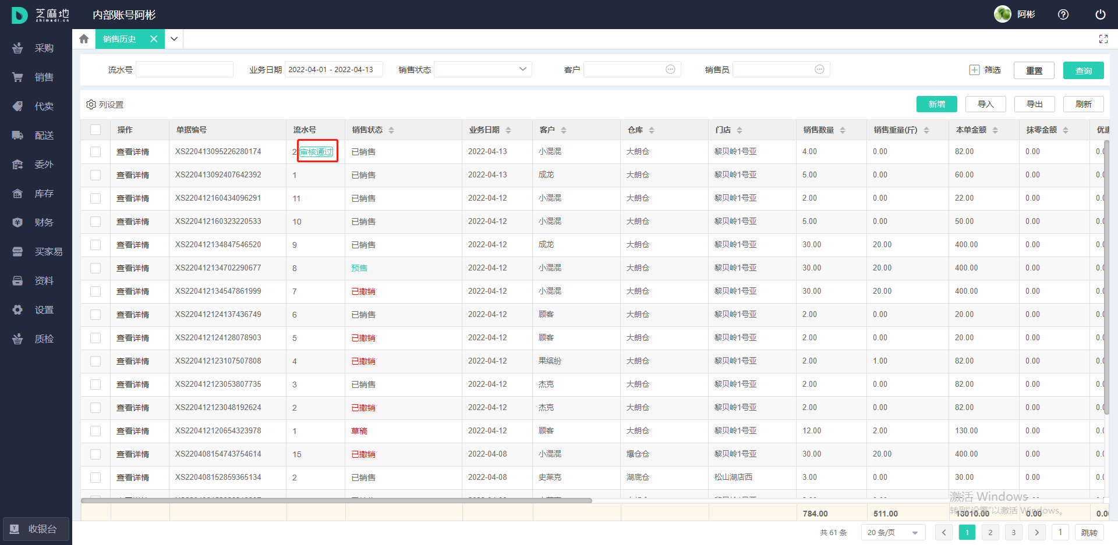Sort by 业务日期 column arrows
Viewport: 1118px width, 545px height.
[x=508, y=130]
